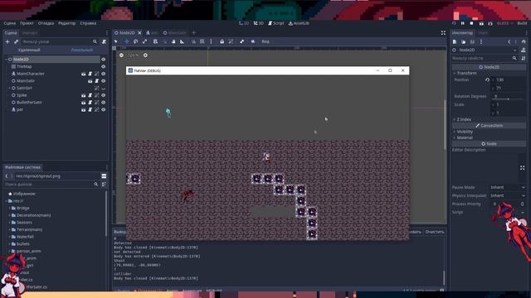Adjust the Rotation Degrees slider
The width and height of the screenshot is (531, 298).
[x=509, y=99]
